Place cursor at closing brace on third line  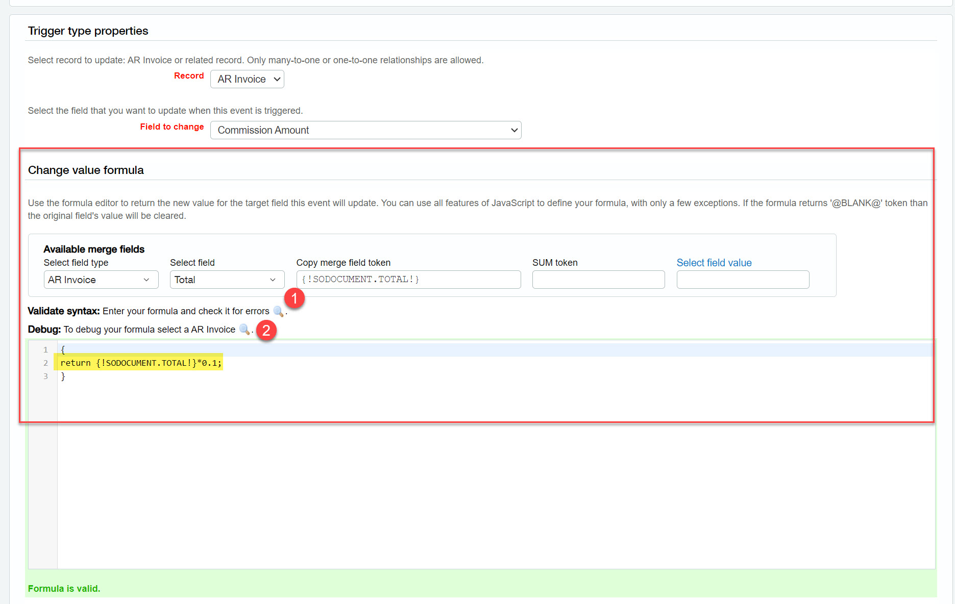pos(63,376)
